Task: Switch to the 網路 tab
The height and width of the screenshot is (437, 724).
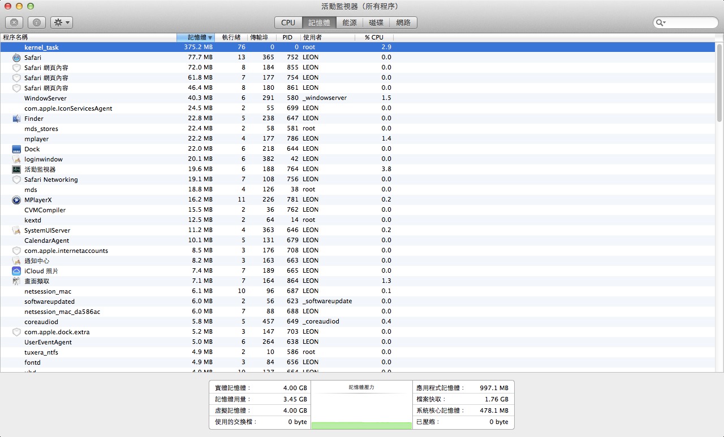Action: (x=403, y=23)
